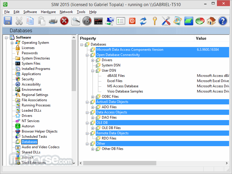
Task: Click the gold key toolbar icon
Action: 155,21
